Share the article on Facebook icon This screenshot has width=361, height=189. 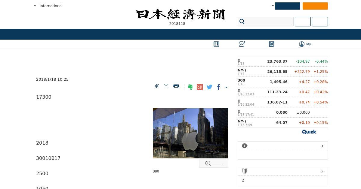tap(218, 87)
